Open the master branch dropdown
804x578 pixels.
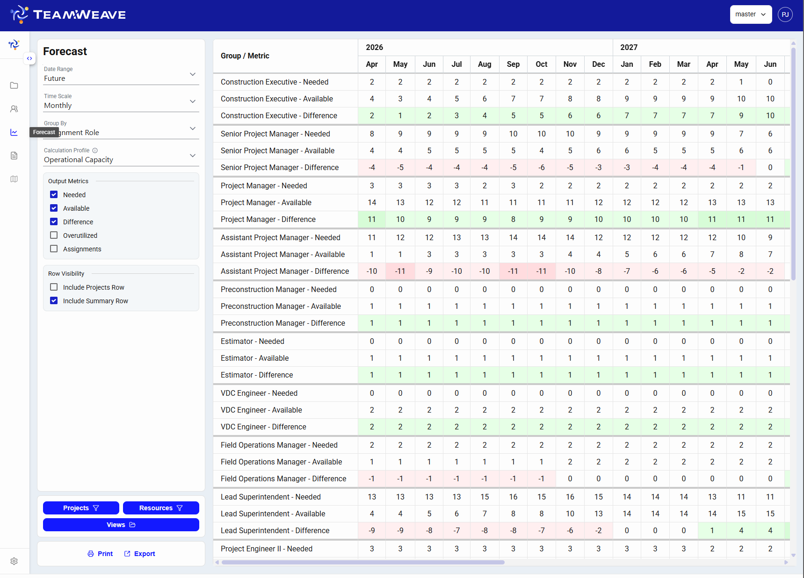click(x=751, y=14)
